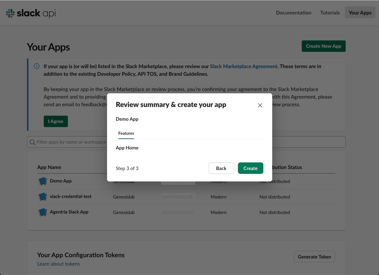Viewport: 379px width, 275px height.
Task: Click the Your Apps page heading
Action: point(48,47)
